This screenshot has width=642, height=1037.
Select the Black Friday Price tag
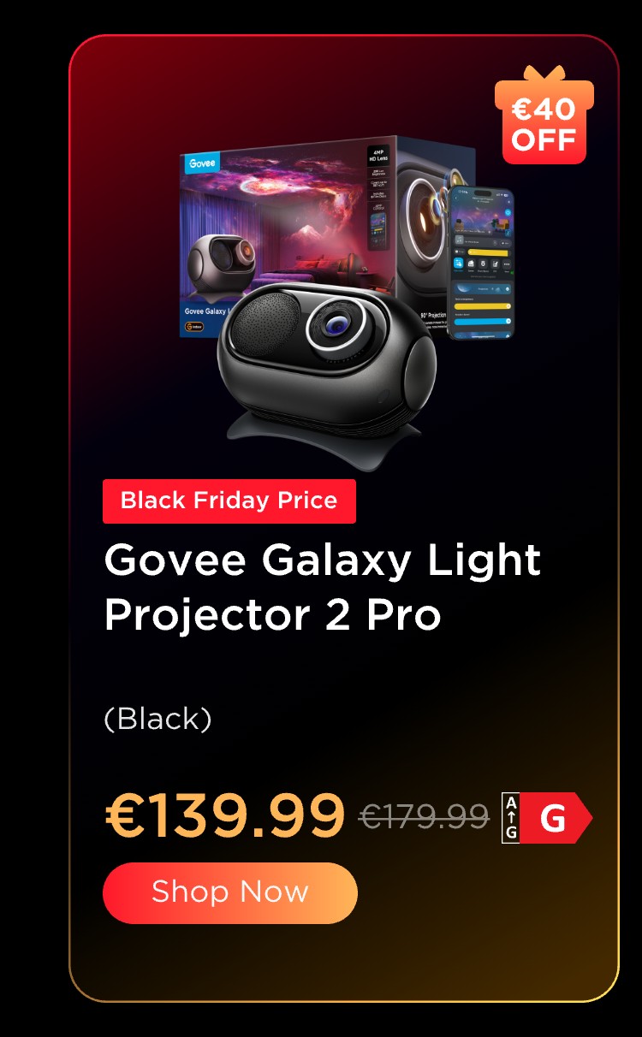pyautogui.click(x=229, y=501)
